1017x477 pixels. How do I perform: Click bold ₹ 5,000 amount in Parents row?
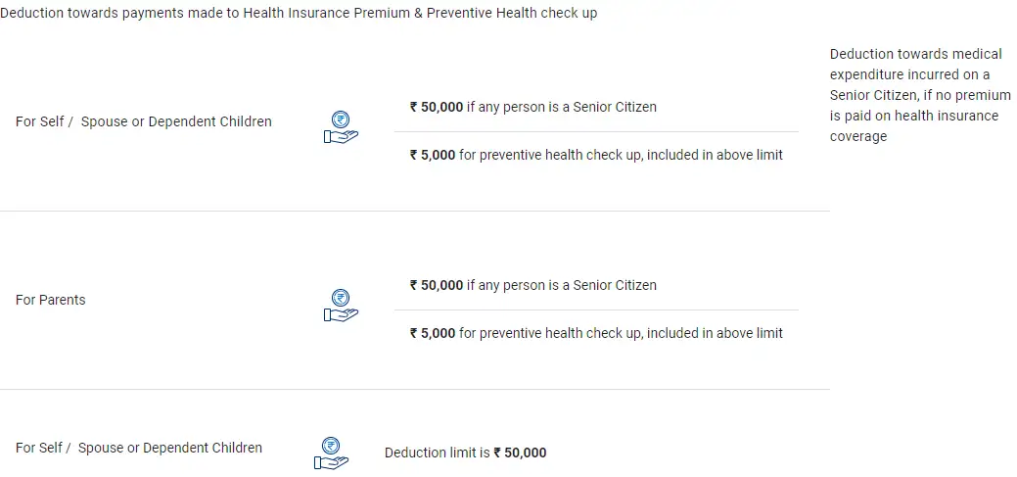click(x=433, y=333)
